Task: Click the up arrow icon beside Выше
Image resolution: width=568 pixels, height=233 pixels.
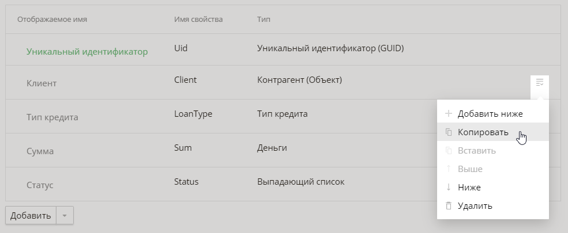Action: (x=449, y=169)
